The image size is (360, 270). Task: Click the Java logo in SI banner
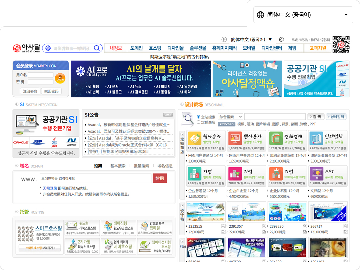(x=54, y=142)
